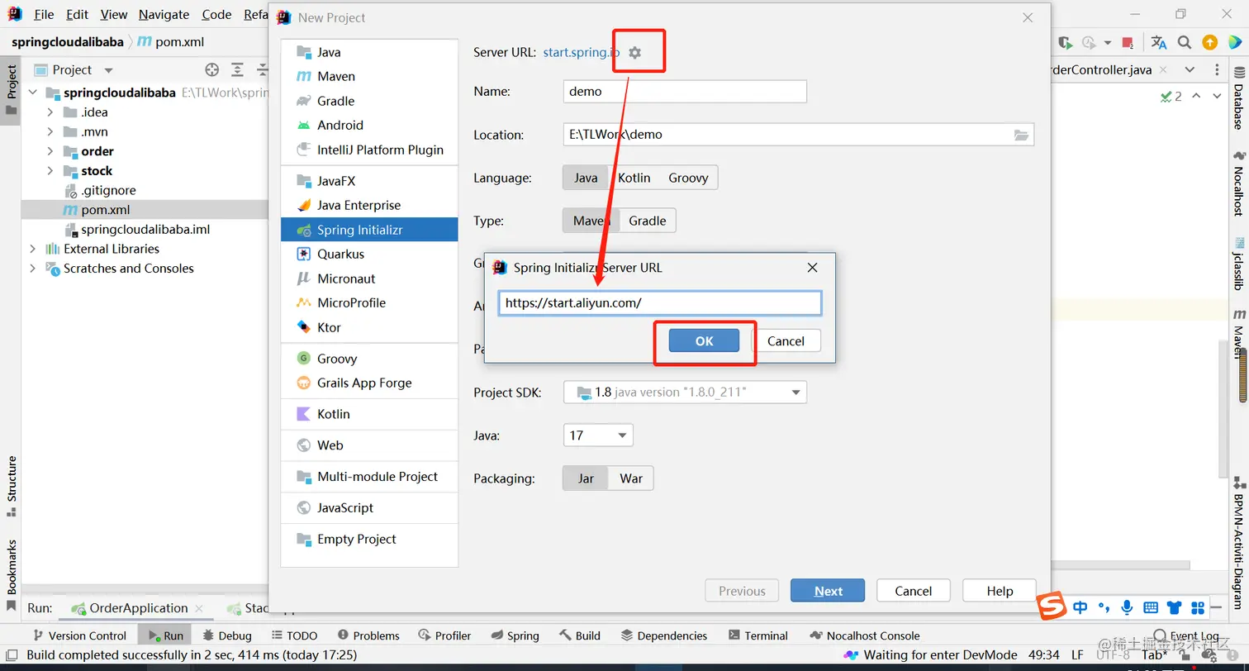Select Grails App Forge generator

point(369,383)
